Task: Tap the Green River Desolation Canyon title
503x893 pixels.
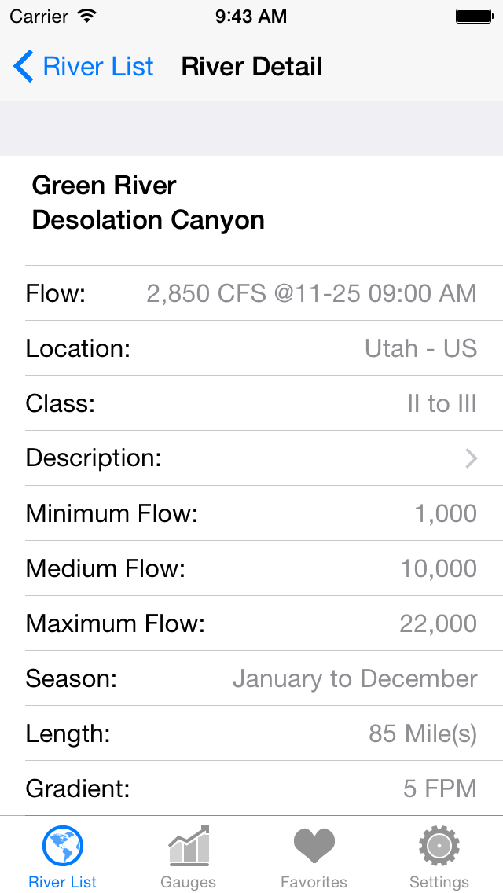Action: (x=148, y=203)
